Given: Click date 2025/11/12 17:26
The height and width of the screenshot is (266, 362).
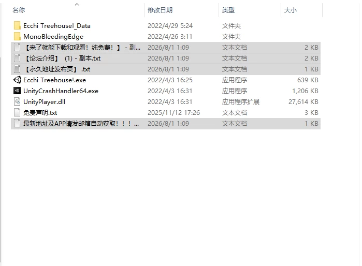Looking at the screenshot, I should click(x=174, y=113).
